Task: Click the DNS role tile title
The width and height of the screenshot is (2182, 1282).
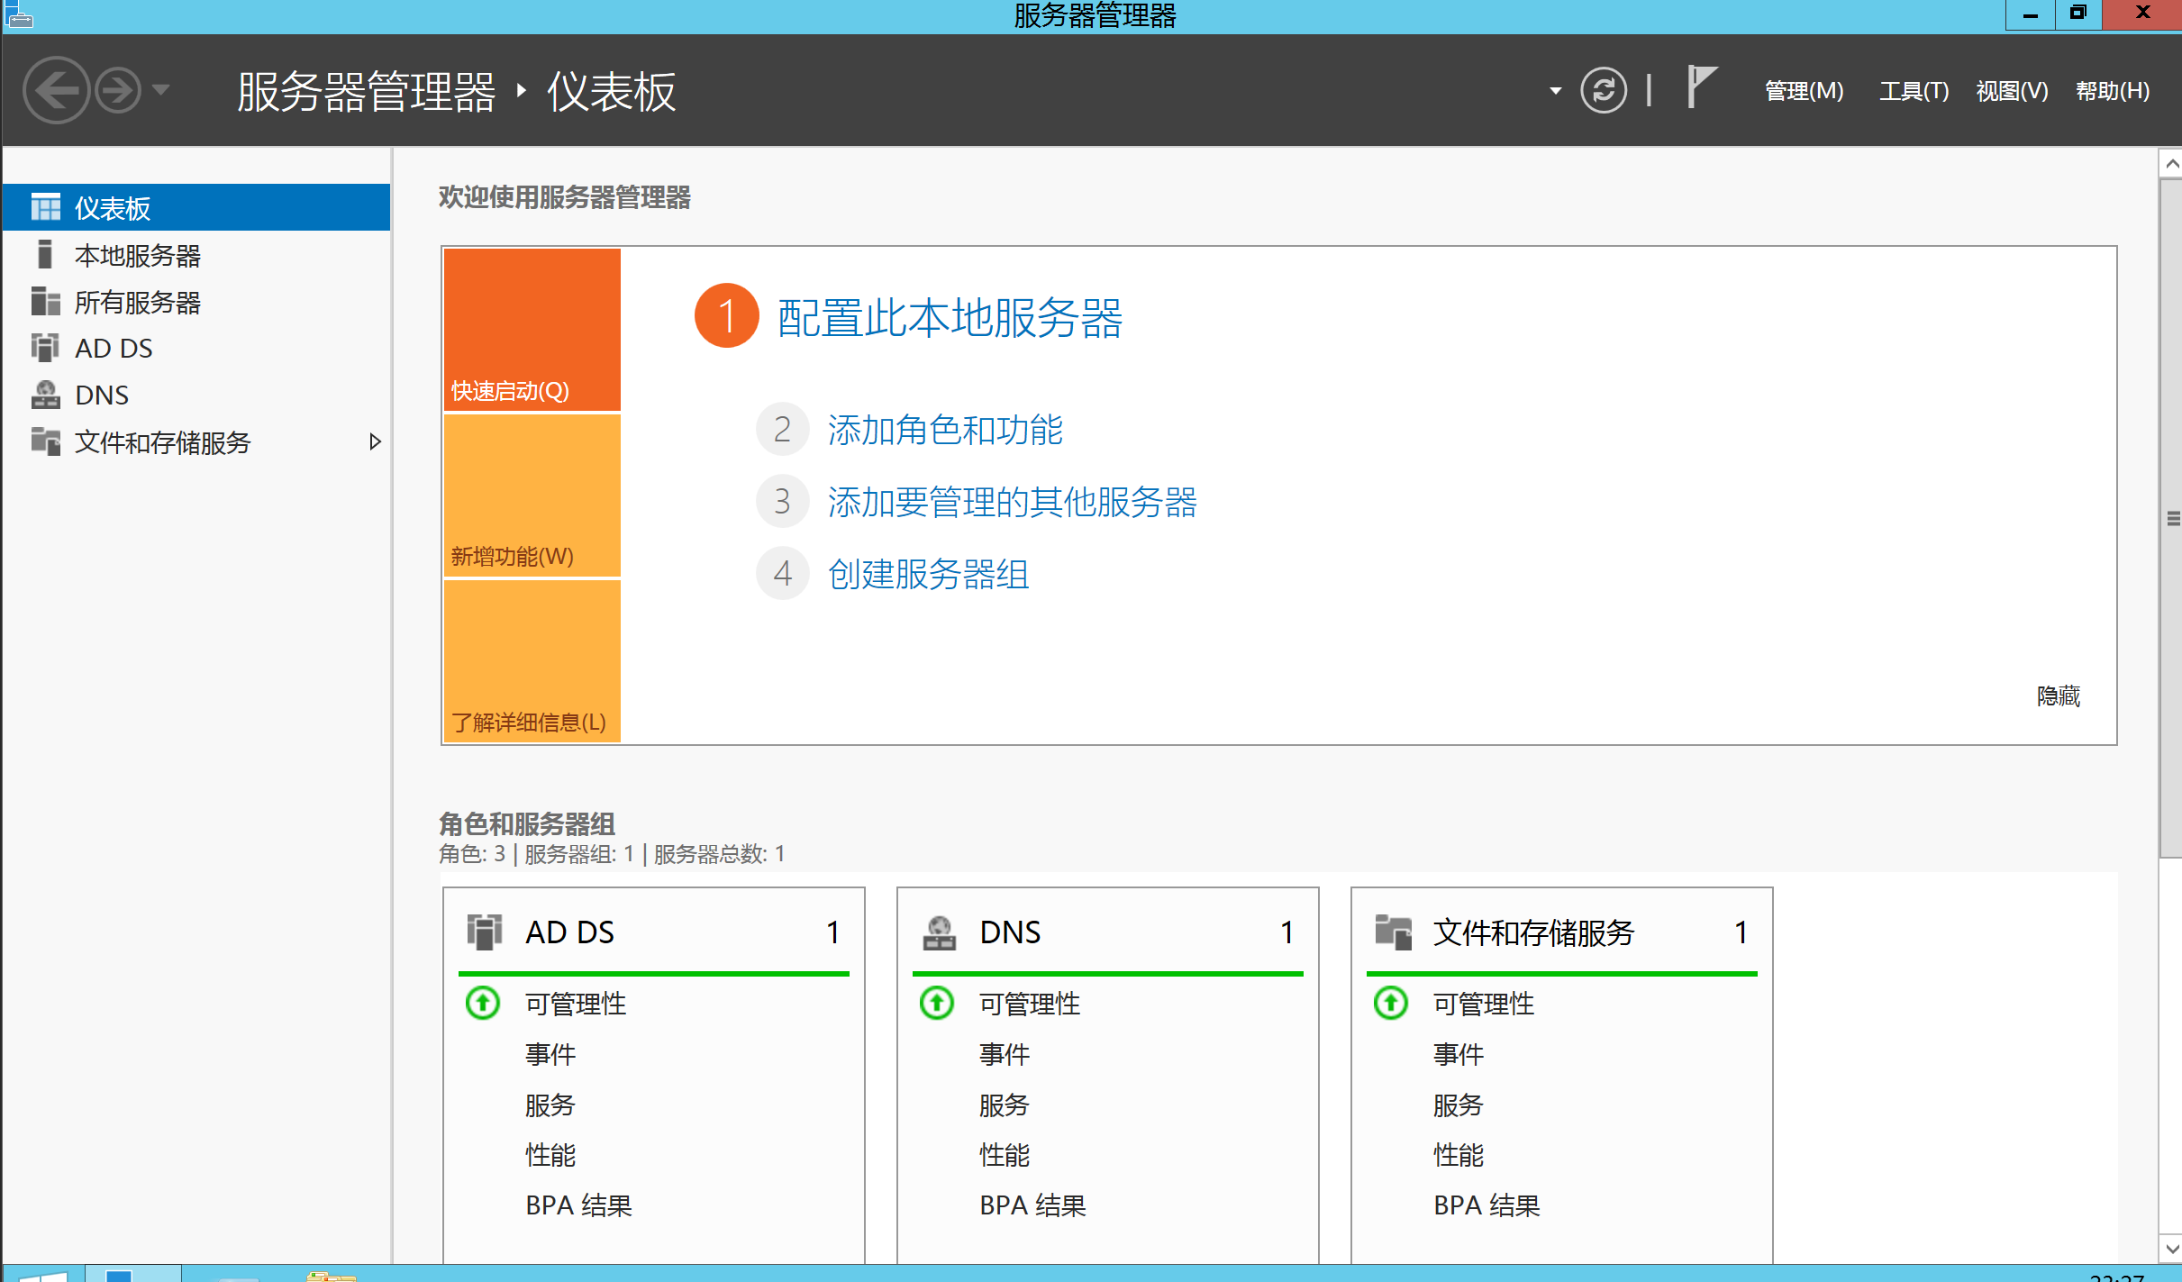Action: click(x=1010, y=932)
